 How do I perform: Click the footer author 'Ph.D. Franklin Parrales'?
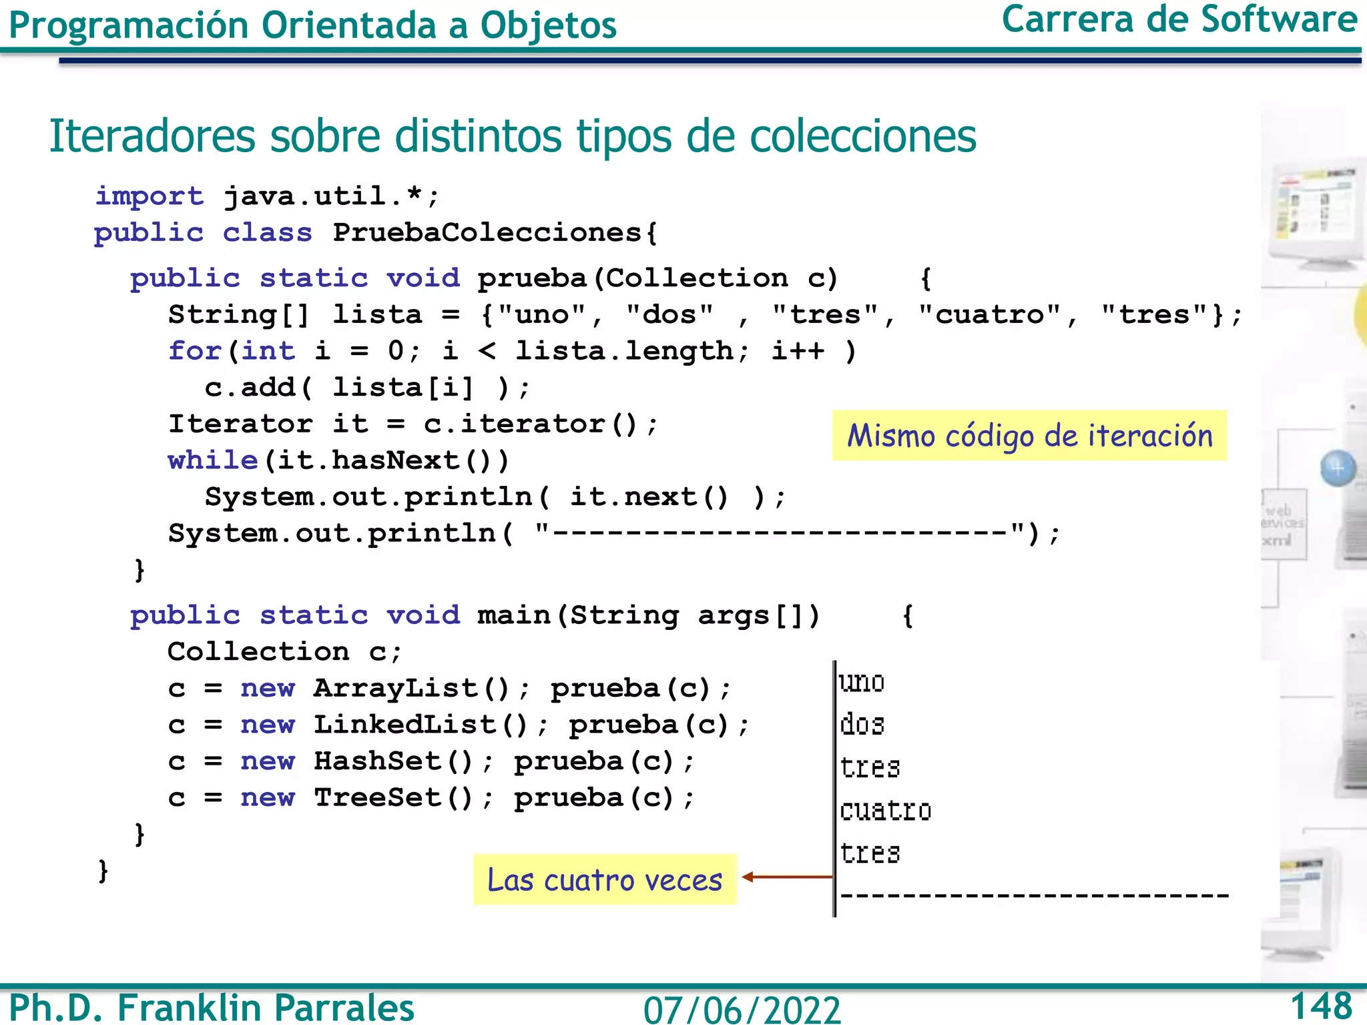click(x=212, y=1007)
